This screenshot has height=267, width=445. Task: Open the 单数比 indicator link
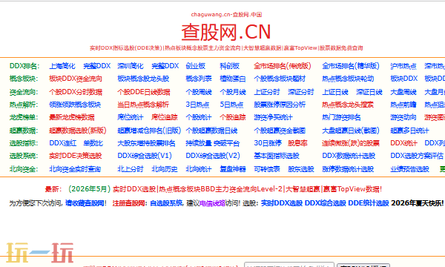pyautogui.click(x=93, y=143)
